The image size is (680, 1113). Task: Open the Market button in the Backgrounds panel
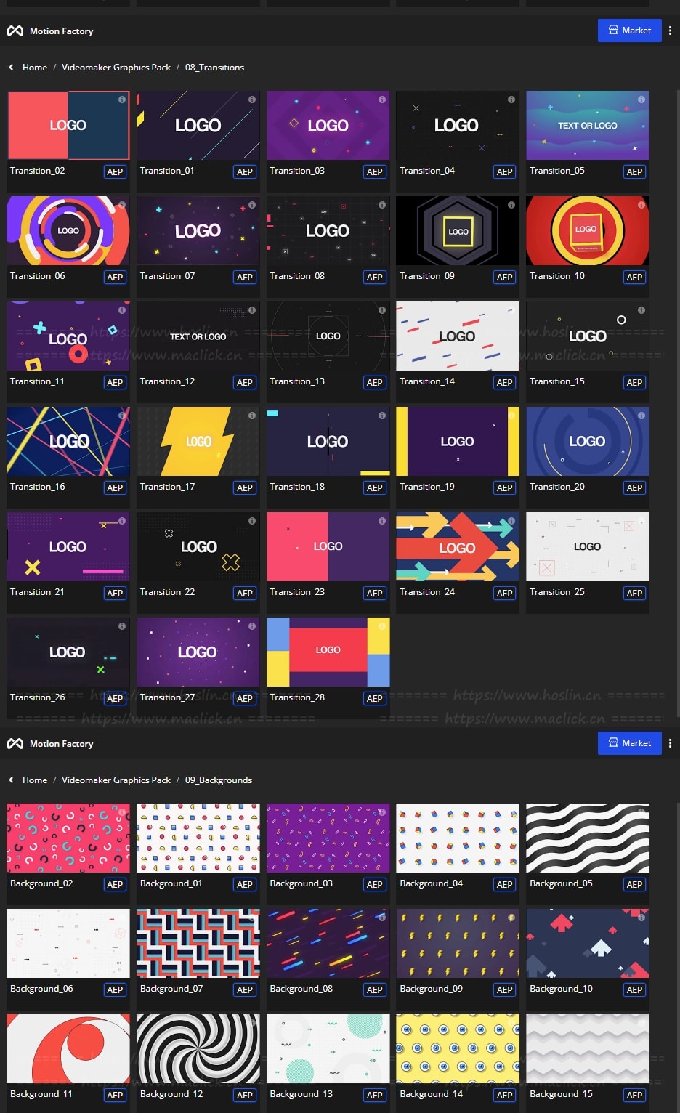(629, 743)
